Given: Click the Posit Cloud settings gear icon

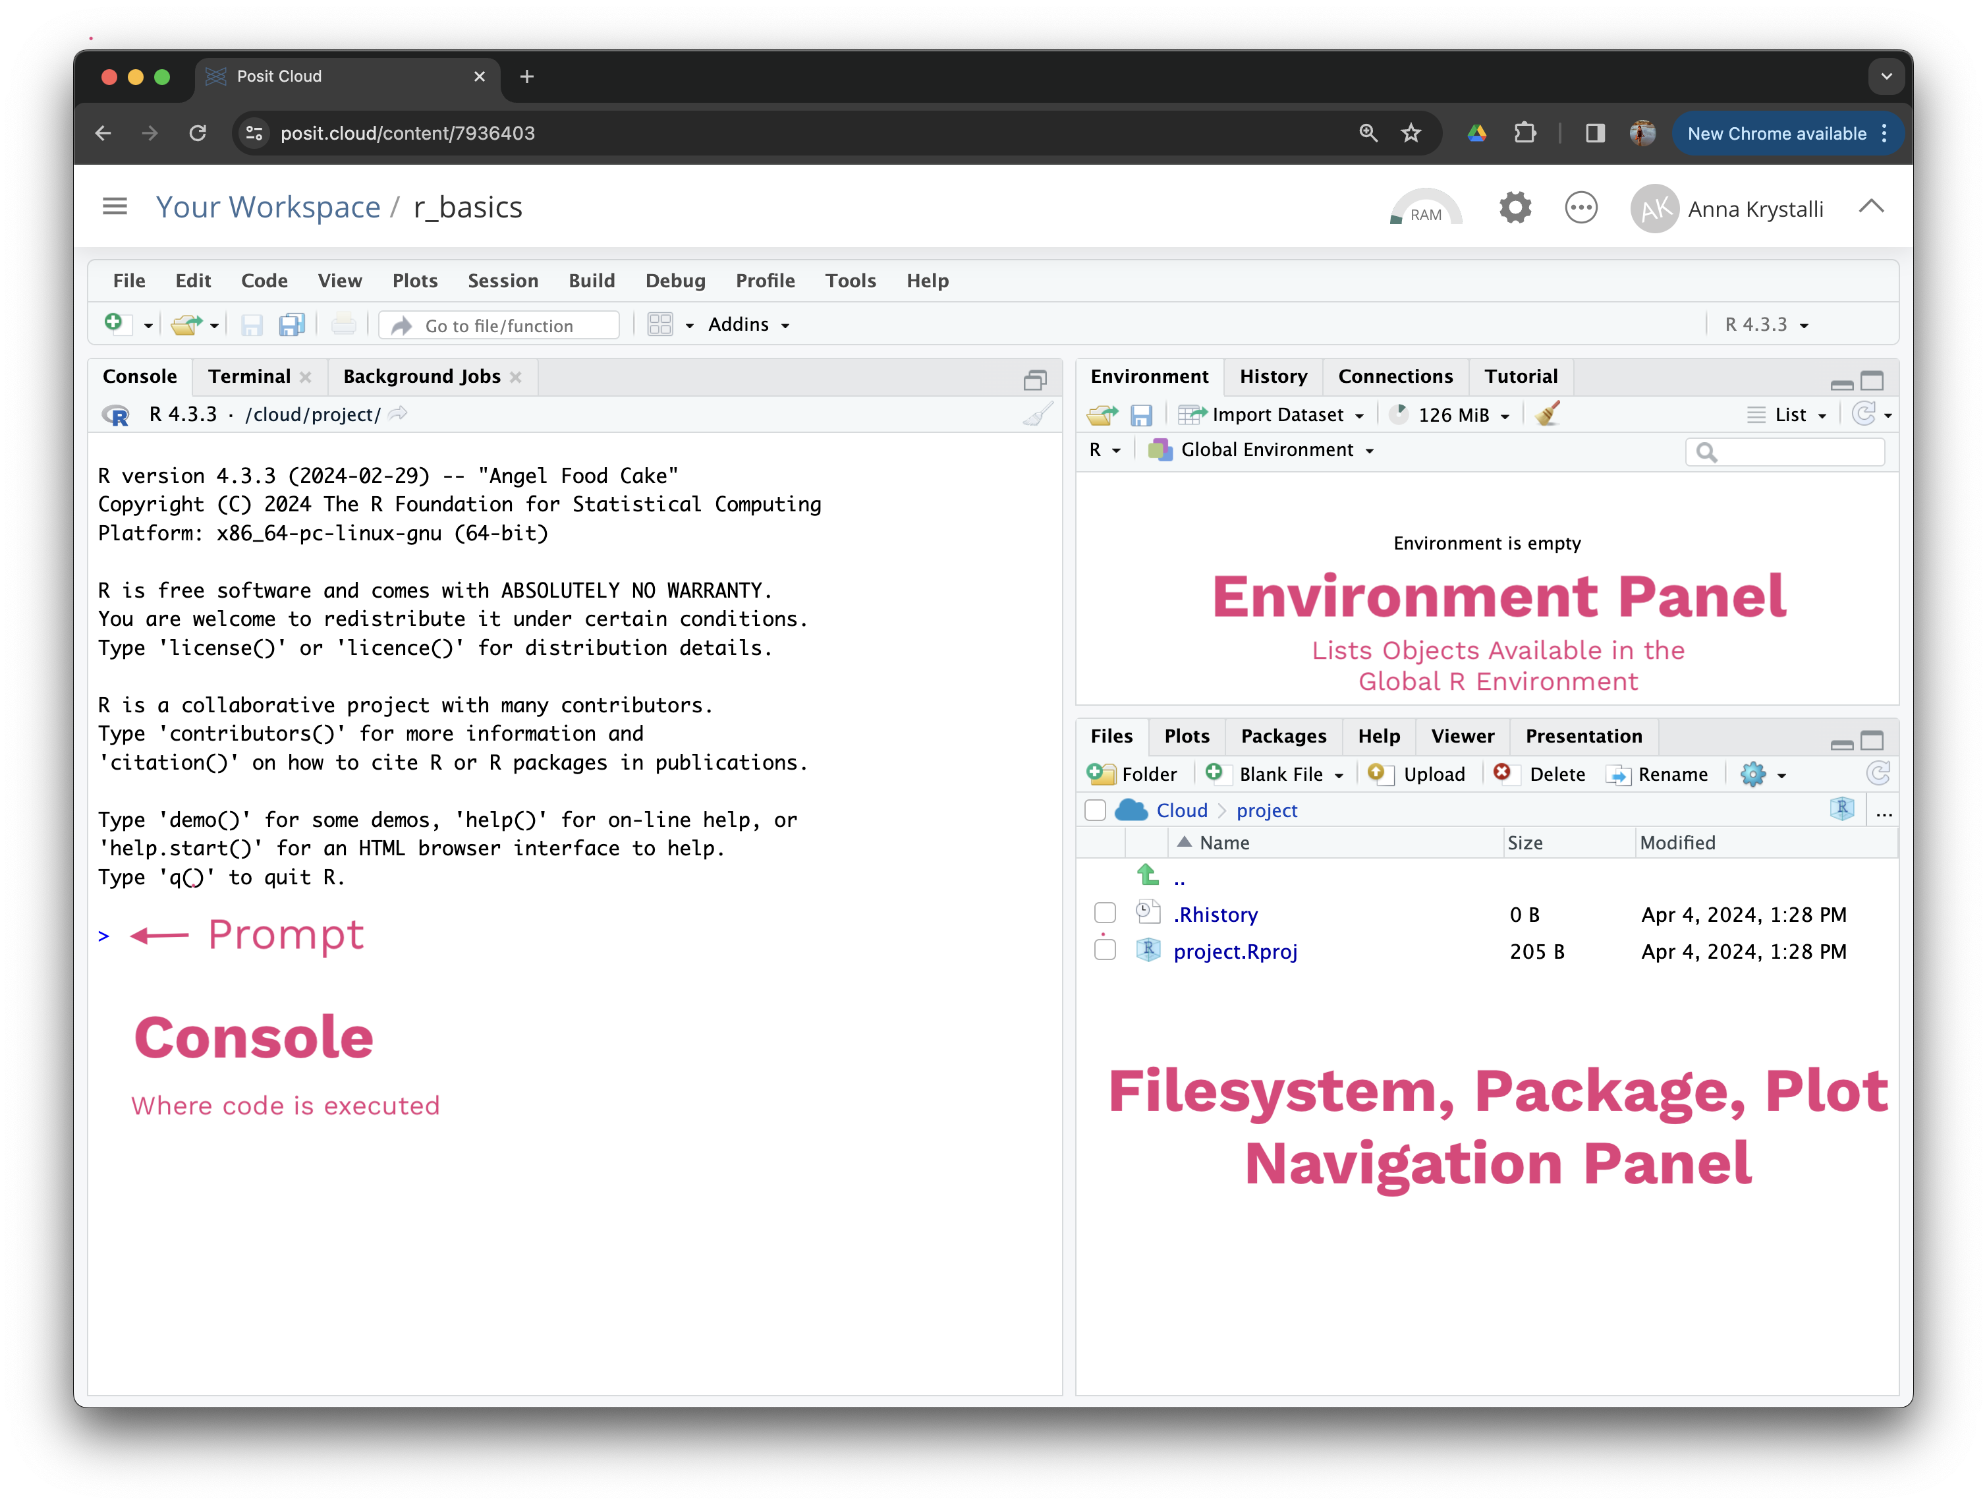Looking at the screenshot, I should (x=1515, y=208).
